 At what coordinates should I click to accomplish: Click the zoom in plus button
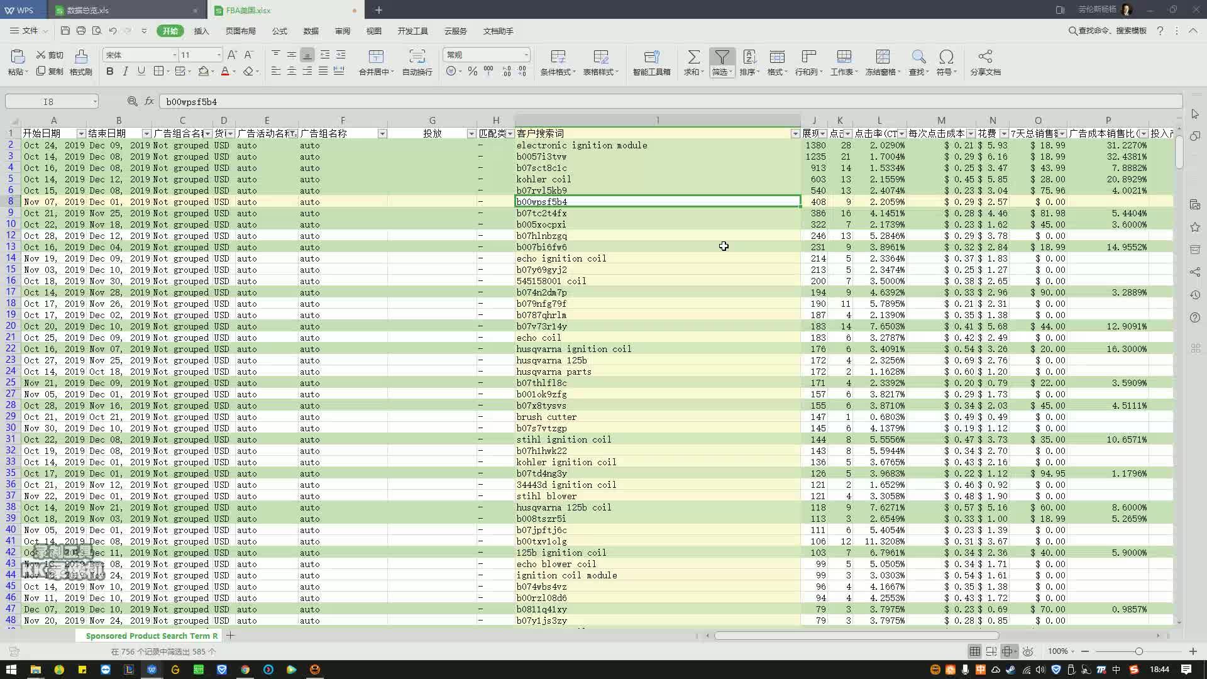(1193, 651)
